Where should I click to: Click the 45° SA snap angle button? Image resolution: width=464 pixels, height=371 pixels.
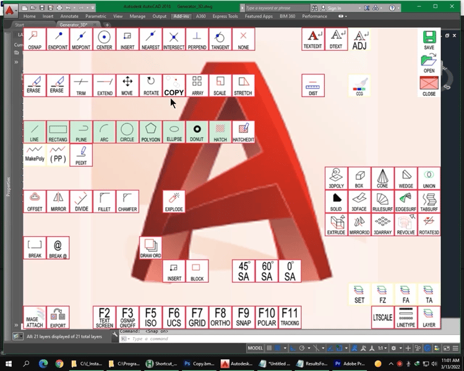(243, 271)
